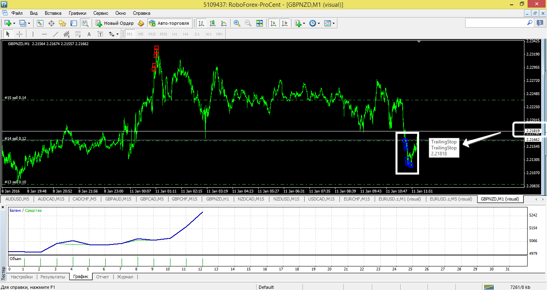The image size is (548, 290).
Task: Open the MetaEditor icon
Action: point(141,23)
